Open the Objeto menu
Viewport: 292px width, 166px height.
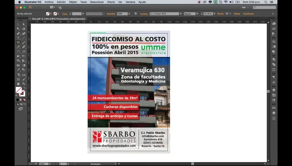coord(73,2)
